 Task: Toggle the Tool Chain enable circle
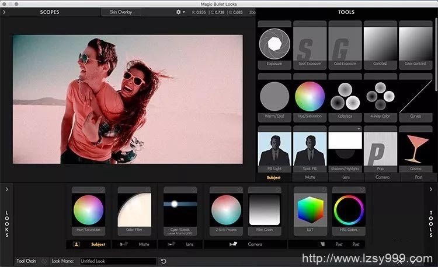coord(44,261)
